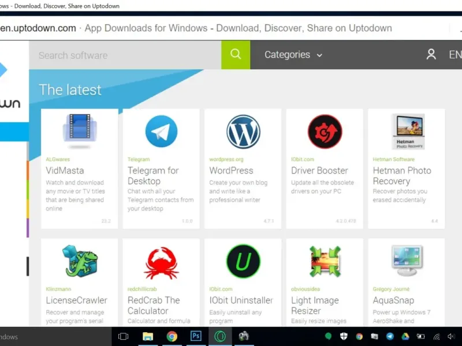This screenshot has height=346, width=462.
Task: Open the user account profile icon
Action: pos(431,54)
